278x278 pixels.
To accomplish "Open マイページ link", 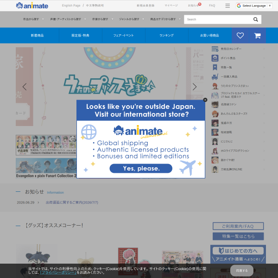I will coord(171,6).
